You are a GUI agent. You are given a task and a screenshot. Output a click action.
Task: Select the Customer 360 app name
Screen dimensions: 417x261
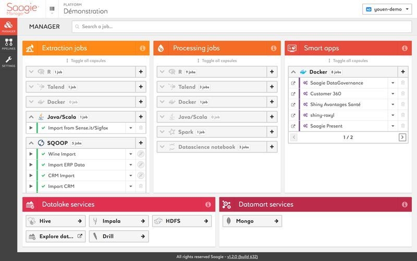(325, 94)
